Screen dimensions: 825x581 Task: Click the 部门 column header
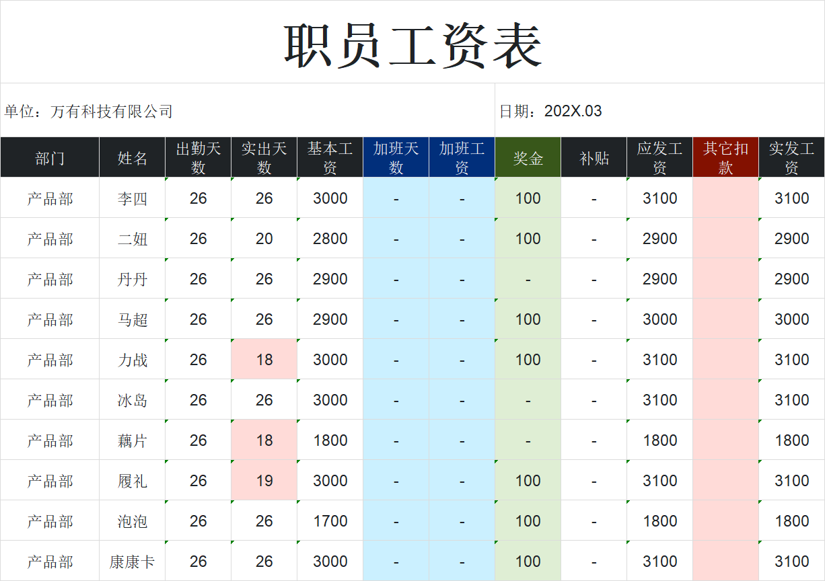tap(50, 158)
